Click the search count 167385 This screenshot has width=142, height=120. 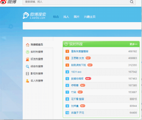click(133, 85)
